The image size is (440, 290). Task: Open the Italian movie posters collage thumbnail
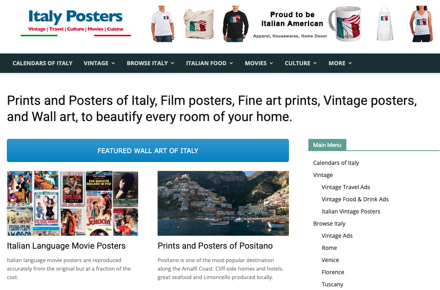point(73,203)
